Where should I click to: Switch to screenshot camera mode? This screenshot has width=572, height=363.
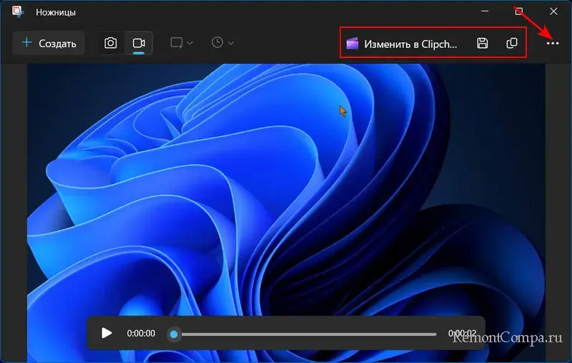click(111, 43)
